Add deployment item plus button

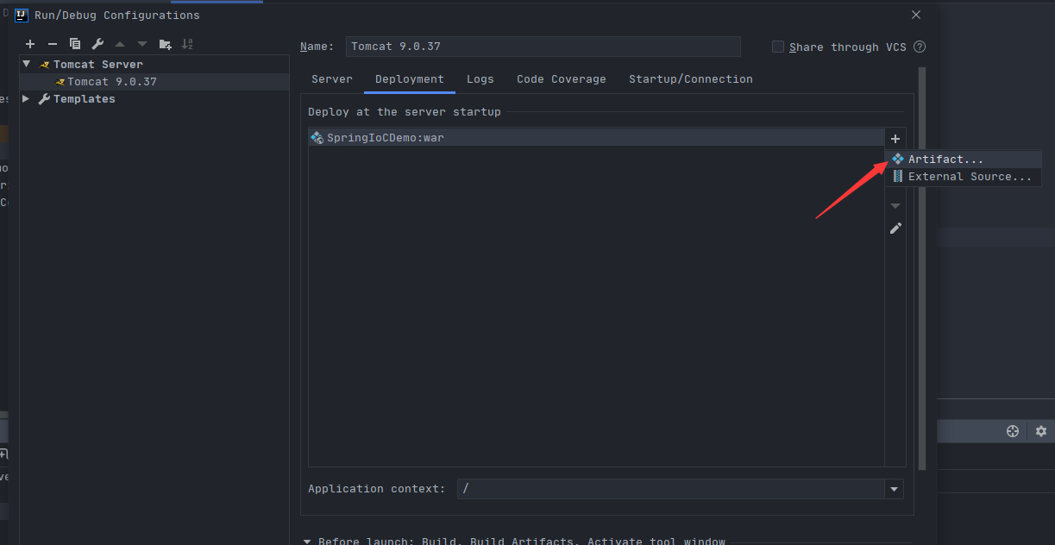coord(895,139)
